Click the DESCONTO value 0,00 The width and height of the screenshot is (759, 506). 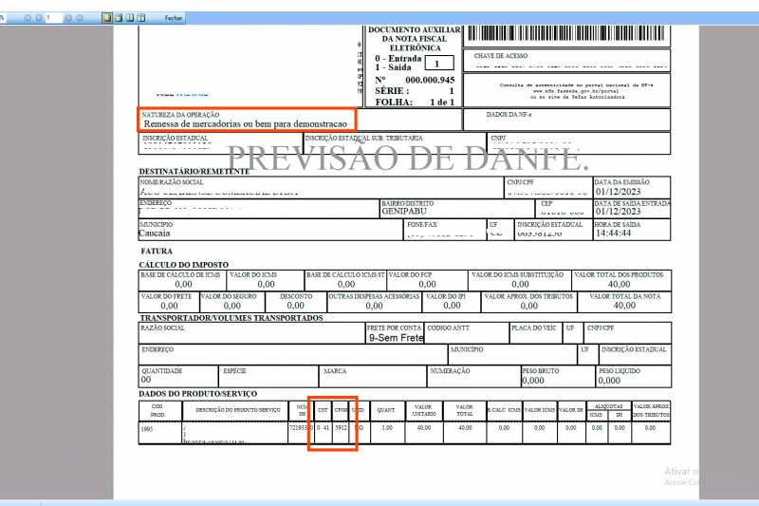pyautogui.click(x=295, y=306)
